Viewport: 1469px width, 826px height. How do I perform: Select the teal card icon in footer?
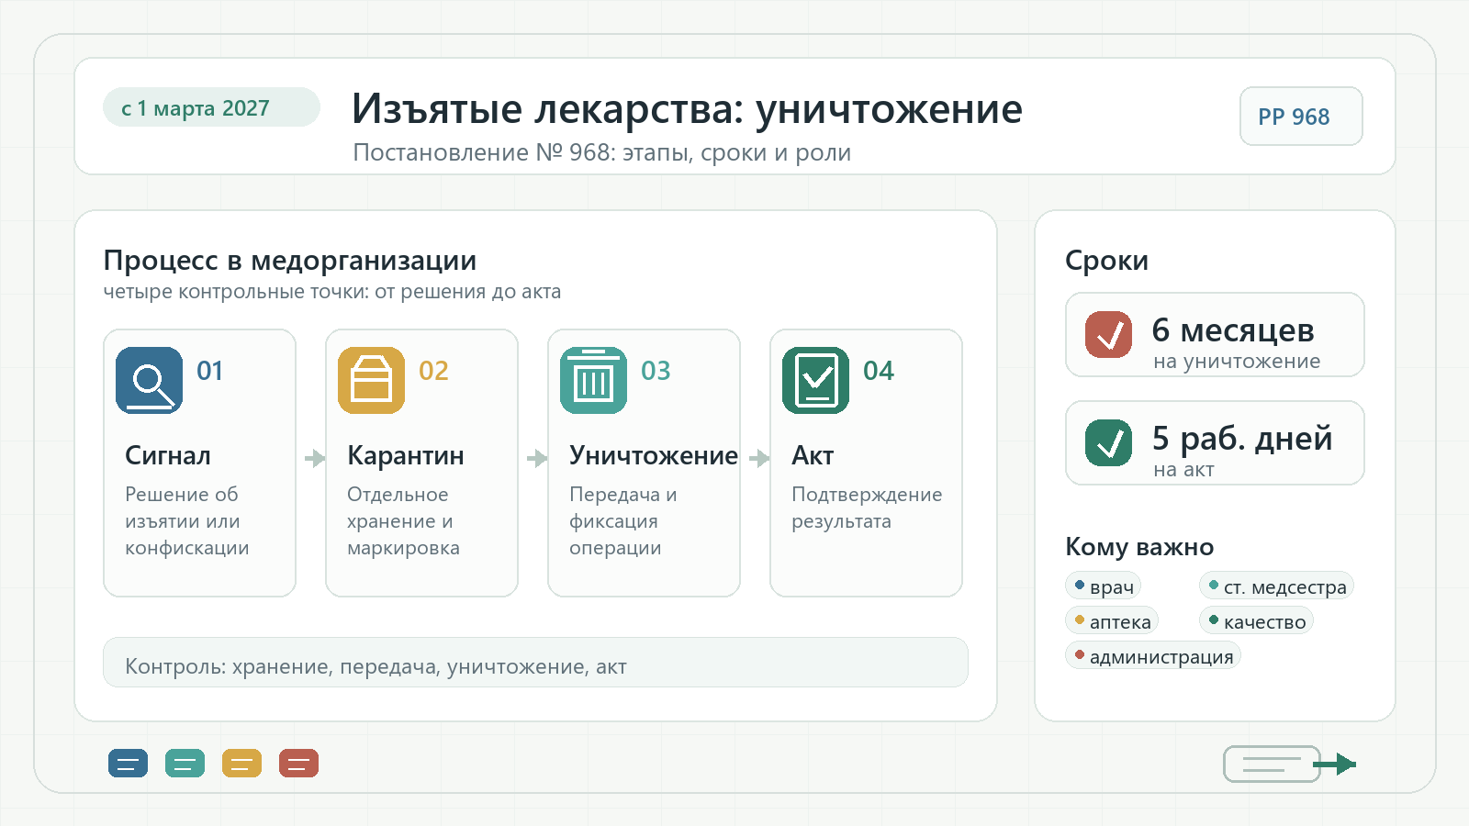185,763
